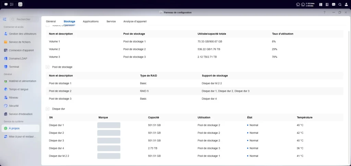Click the Température column header

304,117
